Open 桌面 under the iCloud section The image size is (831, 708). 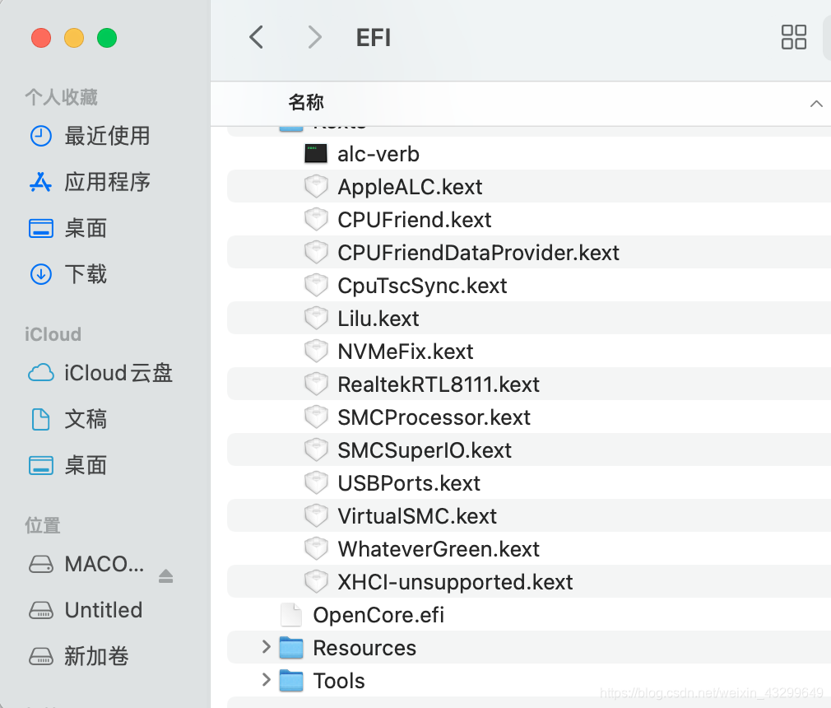coord(86,465)
